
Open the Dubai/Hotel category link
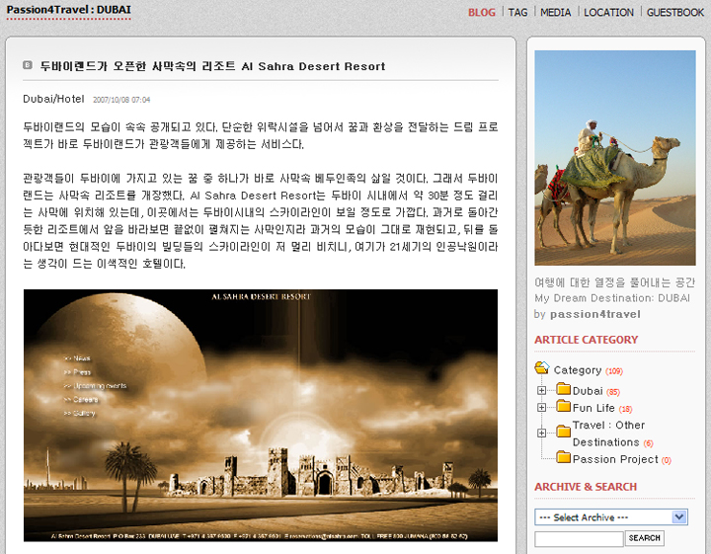(x=53, y=99)
